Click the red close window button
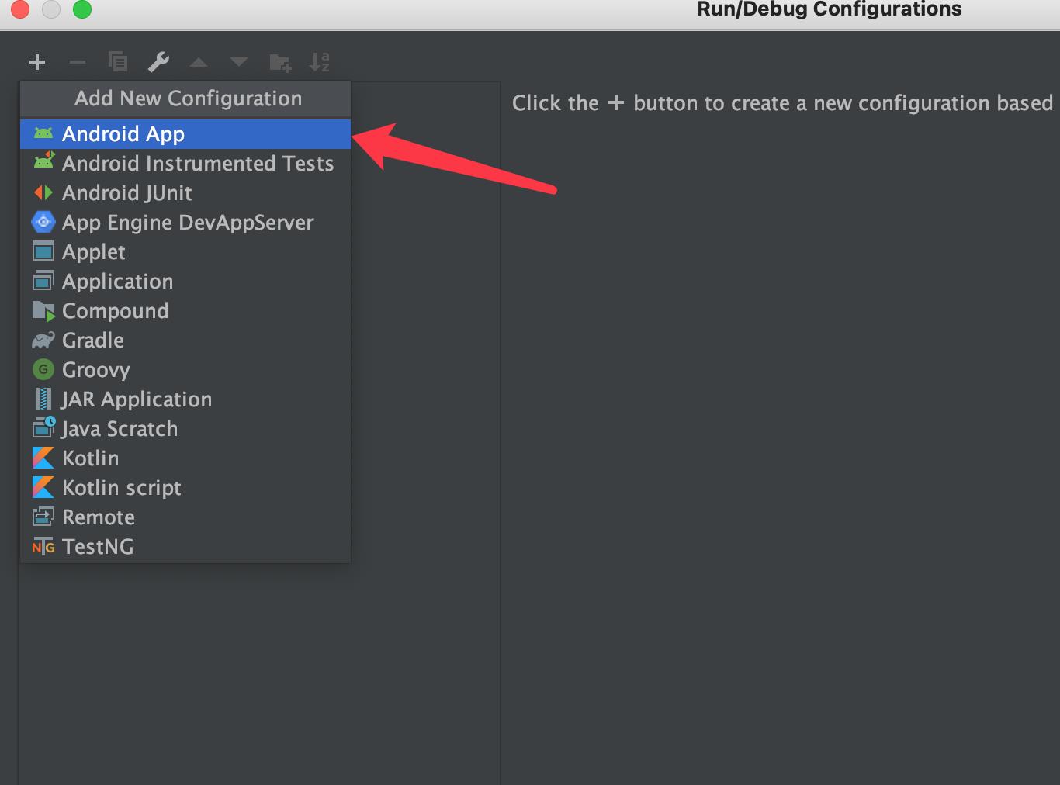Screen dimensions: 1060x785 tap(19, 9)
